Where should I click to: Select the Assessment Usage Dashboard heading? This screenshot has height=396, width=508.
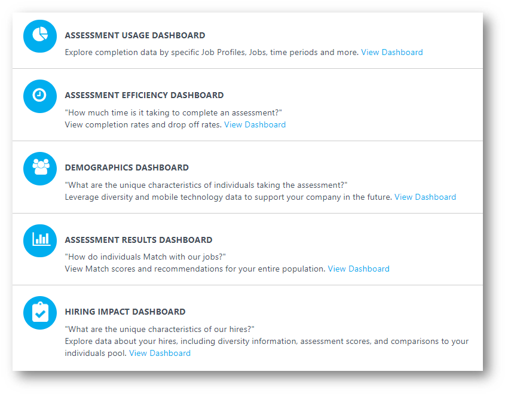pos(135,35)
